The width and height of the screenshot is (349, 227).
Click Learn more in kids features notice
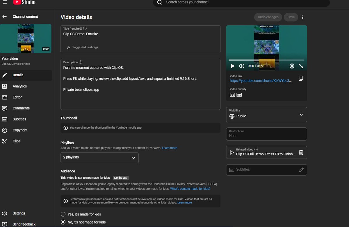(x=185, y=203)
